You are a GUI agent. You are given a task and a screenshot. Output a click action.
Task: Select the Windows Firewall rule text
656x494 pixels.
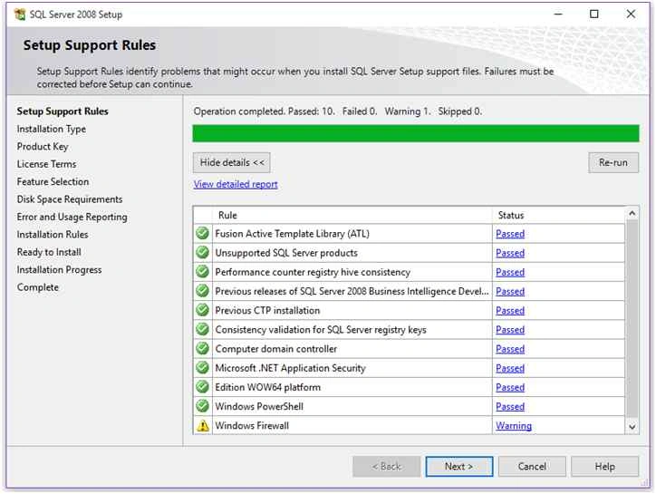click(252, 426)
